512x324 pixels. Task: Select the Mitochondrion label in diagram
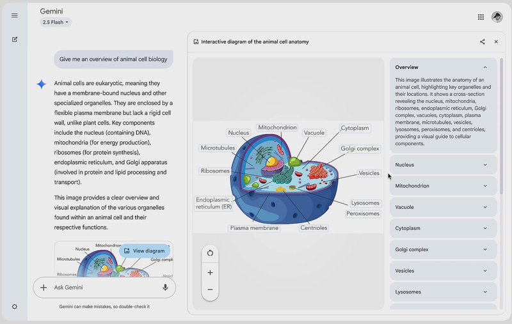click(x=277, y=127)
